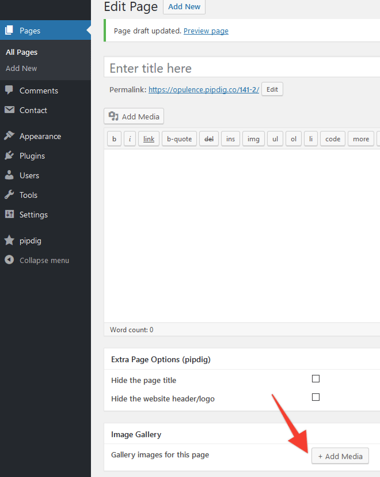
Task: Click the Users person icon
Action: (x=9, y=175)
